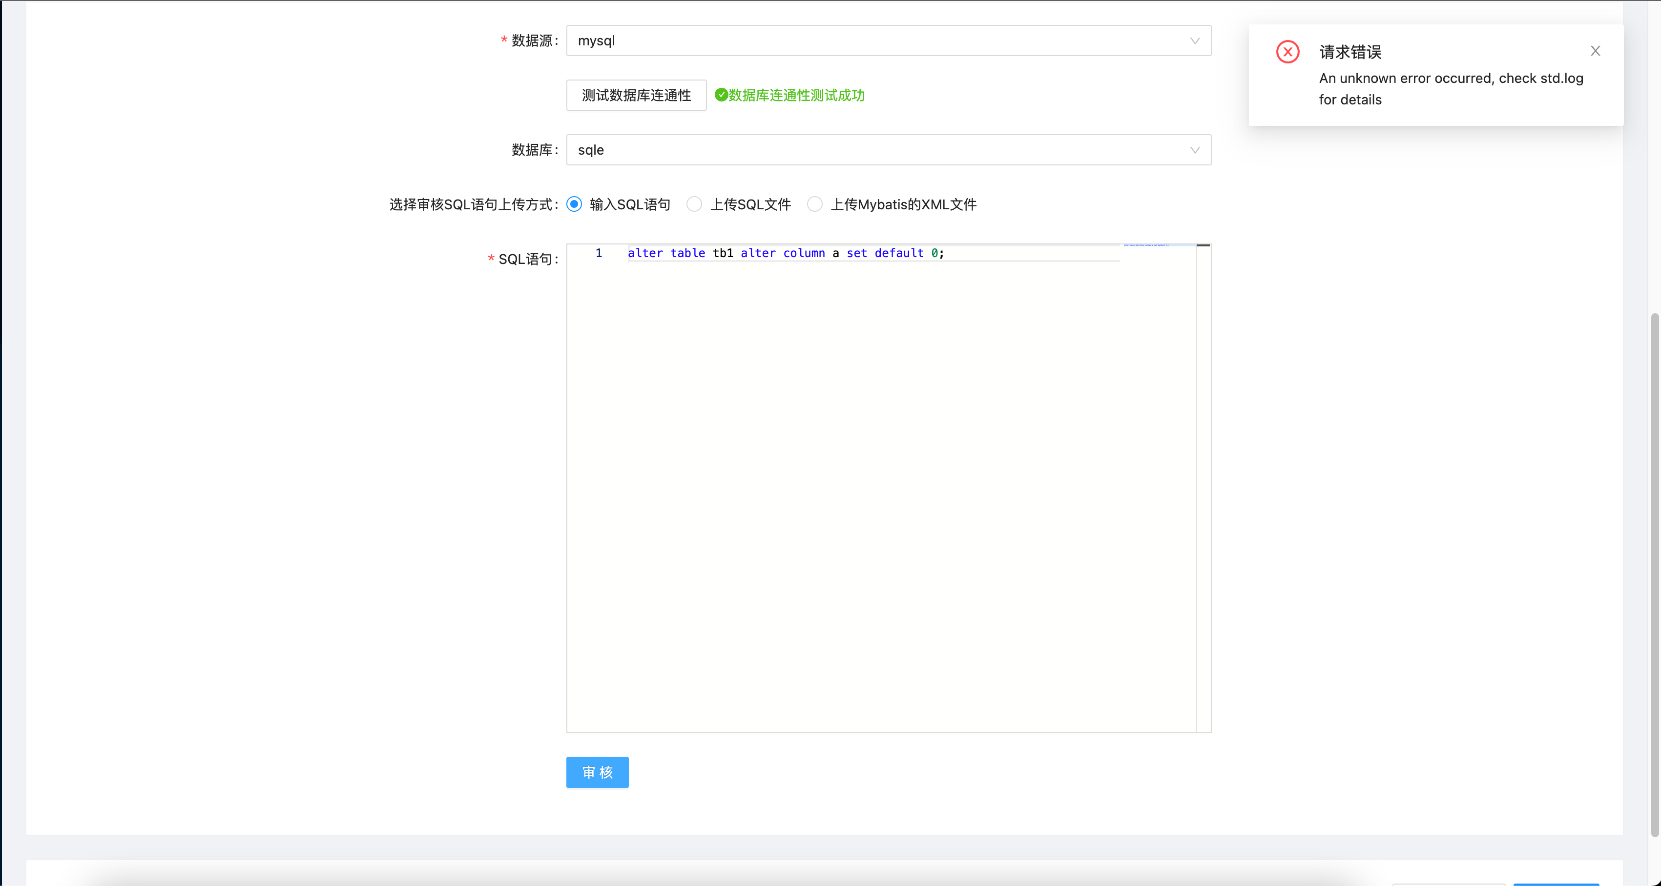
Task: Click the 审核 submit button
Action: coord(597,772)
